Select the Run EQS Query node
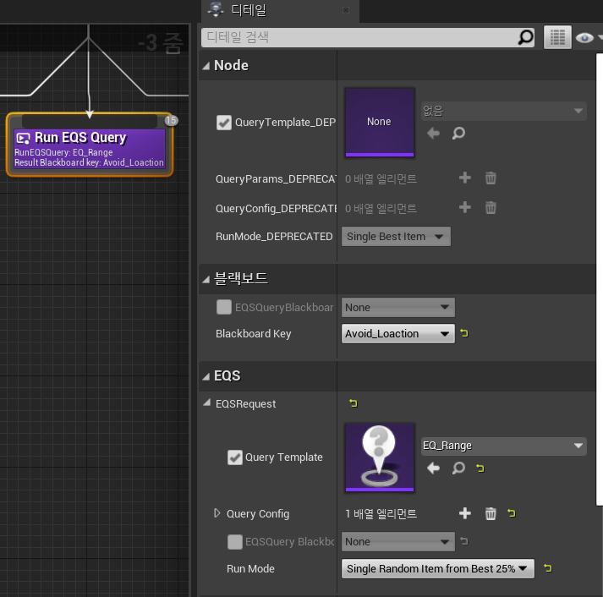This screenshot has width=603, height=597. [89, 145]
